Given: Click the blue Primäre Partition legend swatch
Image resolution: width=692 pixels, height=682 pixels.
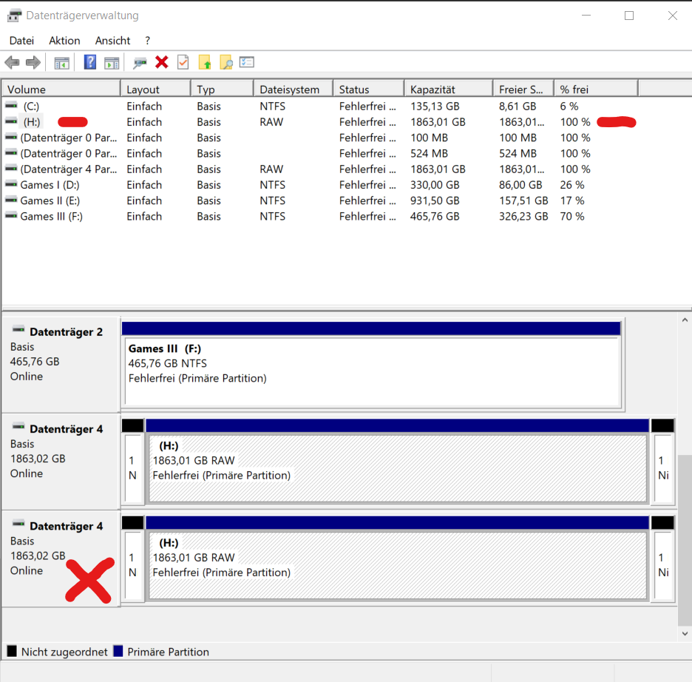Looking at the screenshot, I should pyautogui.click(x=118, y=651).
